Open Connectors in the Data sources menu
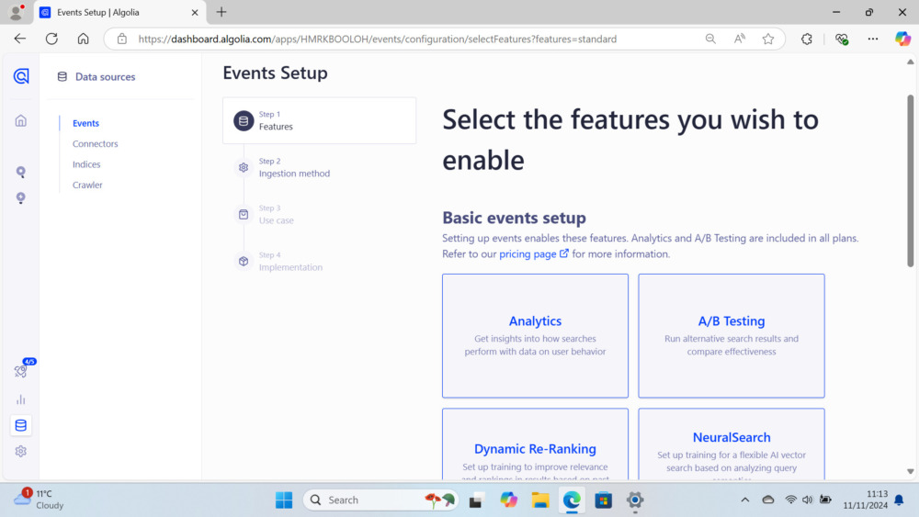The width and height of the screenshot is (919, 517). pos(95,143)
